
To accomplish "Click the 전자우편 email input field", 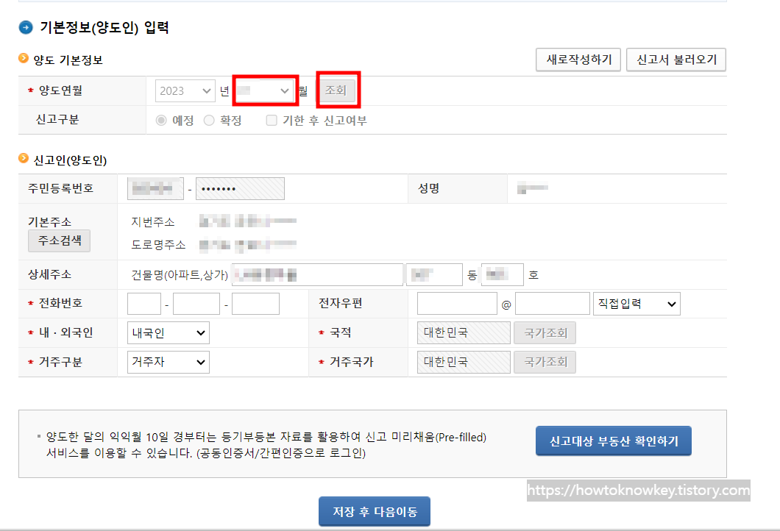I will click(456, 303).
